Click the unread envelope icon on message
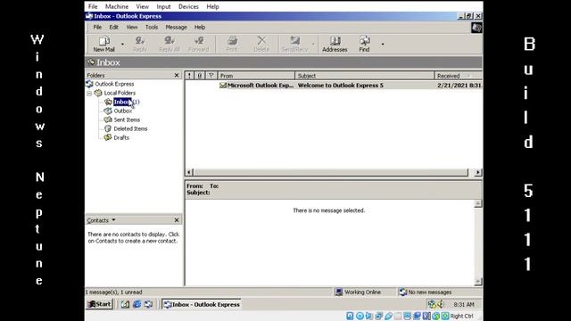 click(x=222, y=86)
